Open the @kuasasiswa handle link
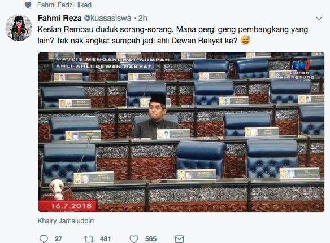 point(107,18)
